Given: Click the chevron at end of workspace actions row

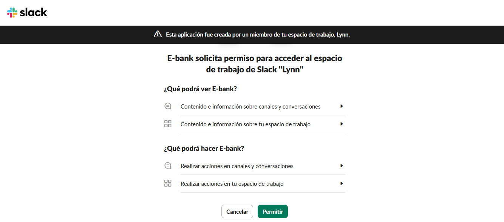Looking at the screenshot, I should pyautogui.click(x=342, y=184).
